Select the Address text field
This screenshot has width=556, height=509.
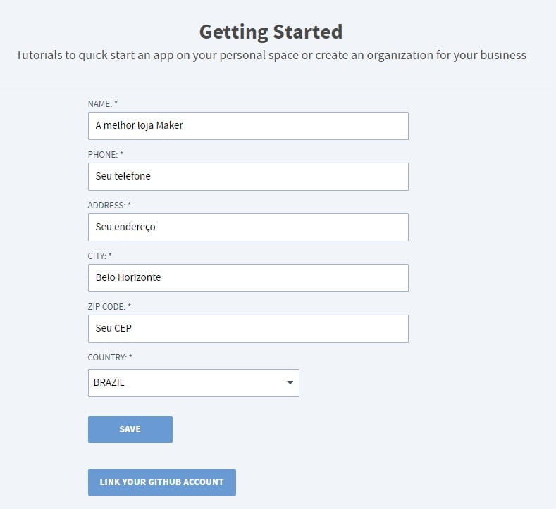[x=248, y=227]
